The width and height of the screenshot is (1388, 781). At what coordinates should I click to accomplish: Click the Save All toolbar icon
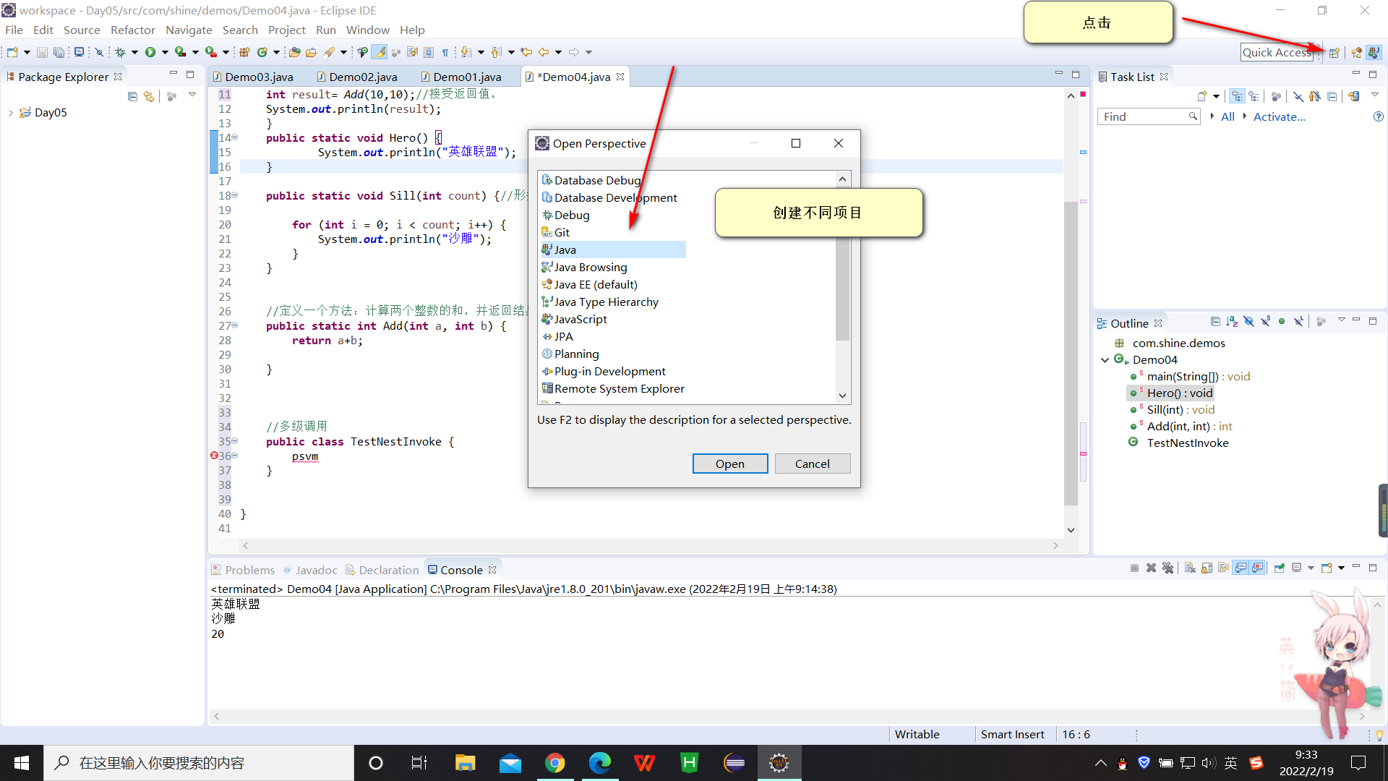click(59, 52)
